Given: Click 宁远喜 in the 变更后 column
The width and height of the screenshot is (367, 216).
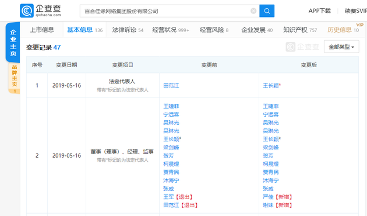Looking at the screenshot, I should (x=270, y=114).
